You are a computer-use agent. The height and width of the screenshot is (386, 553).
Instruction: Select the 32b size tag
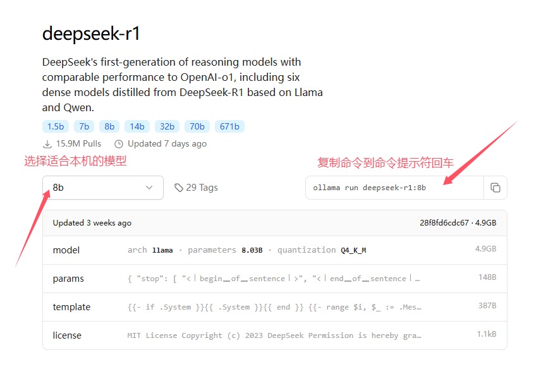click(167, 126)
